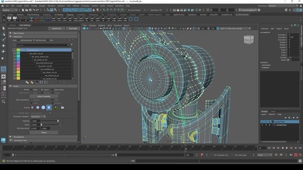303x170 pixels.
Task: Toggle visibility V of the selected display layer
Action: tap(262, 122)
